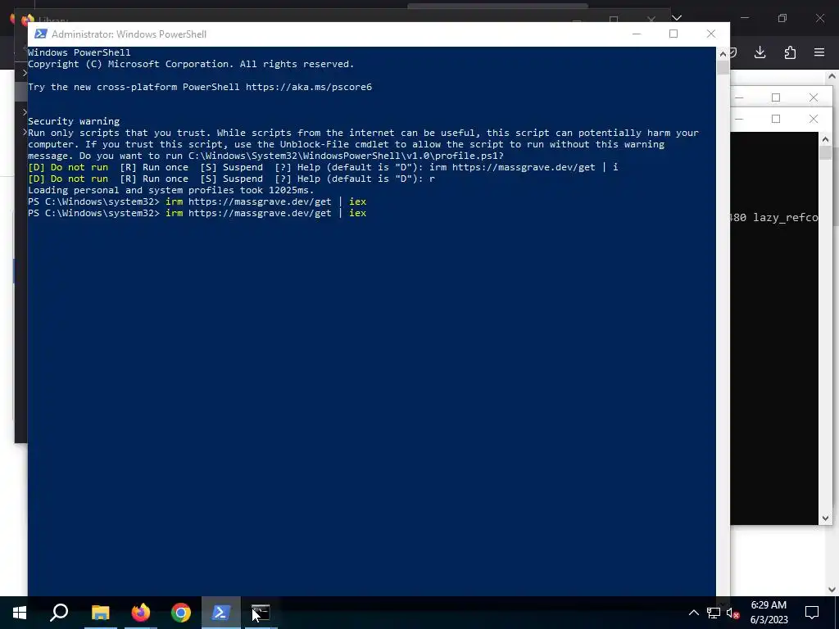Screen dimensions: 839x629
Task: Click 'Loading personal and system profiles' line
Action: 170,190
